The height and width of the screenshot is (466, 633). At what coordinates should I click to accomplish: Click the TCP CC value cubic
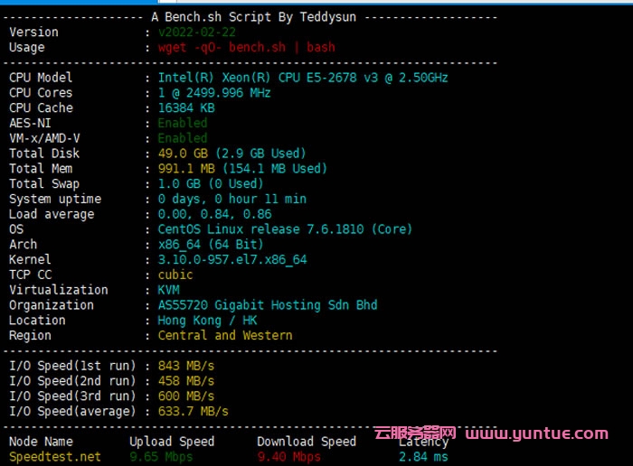pyautogui.click(x=175, y=275)
